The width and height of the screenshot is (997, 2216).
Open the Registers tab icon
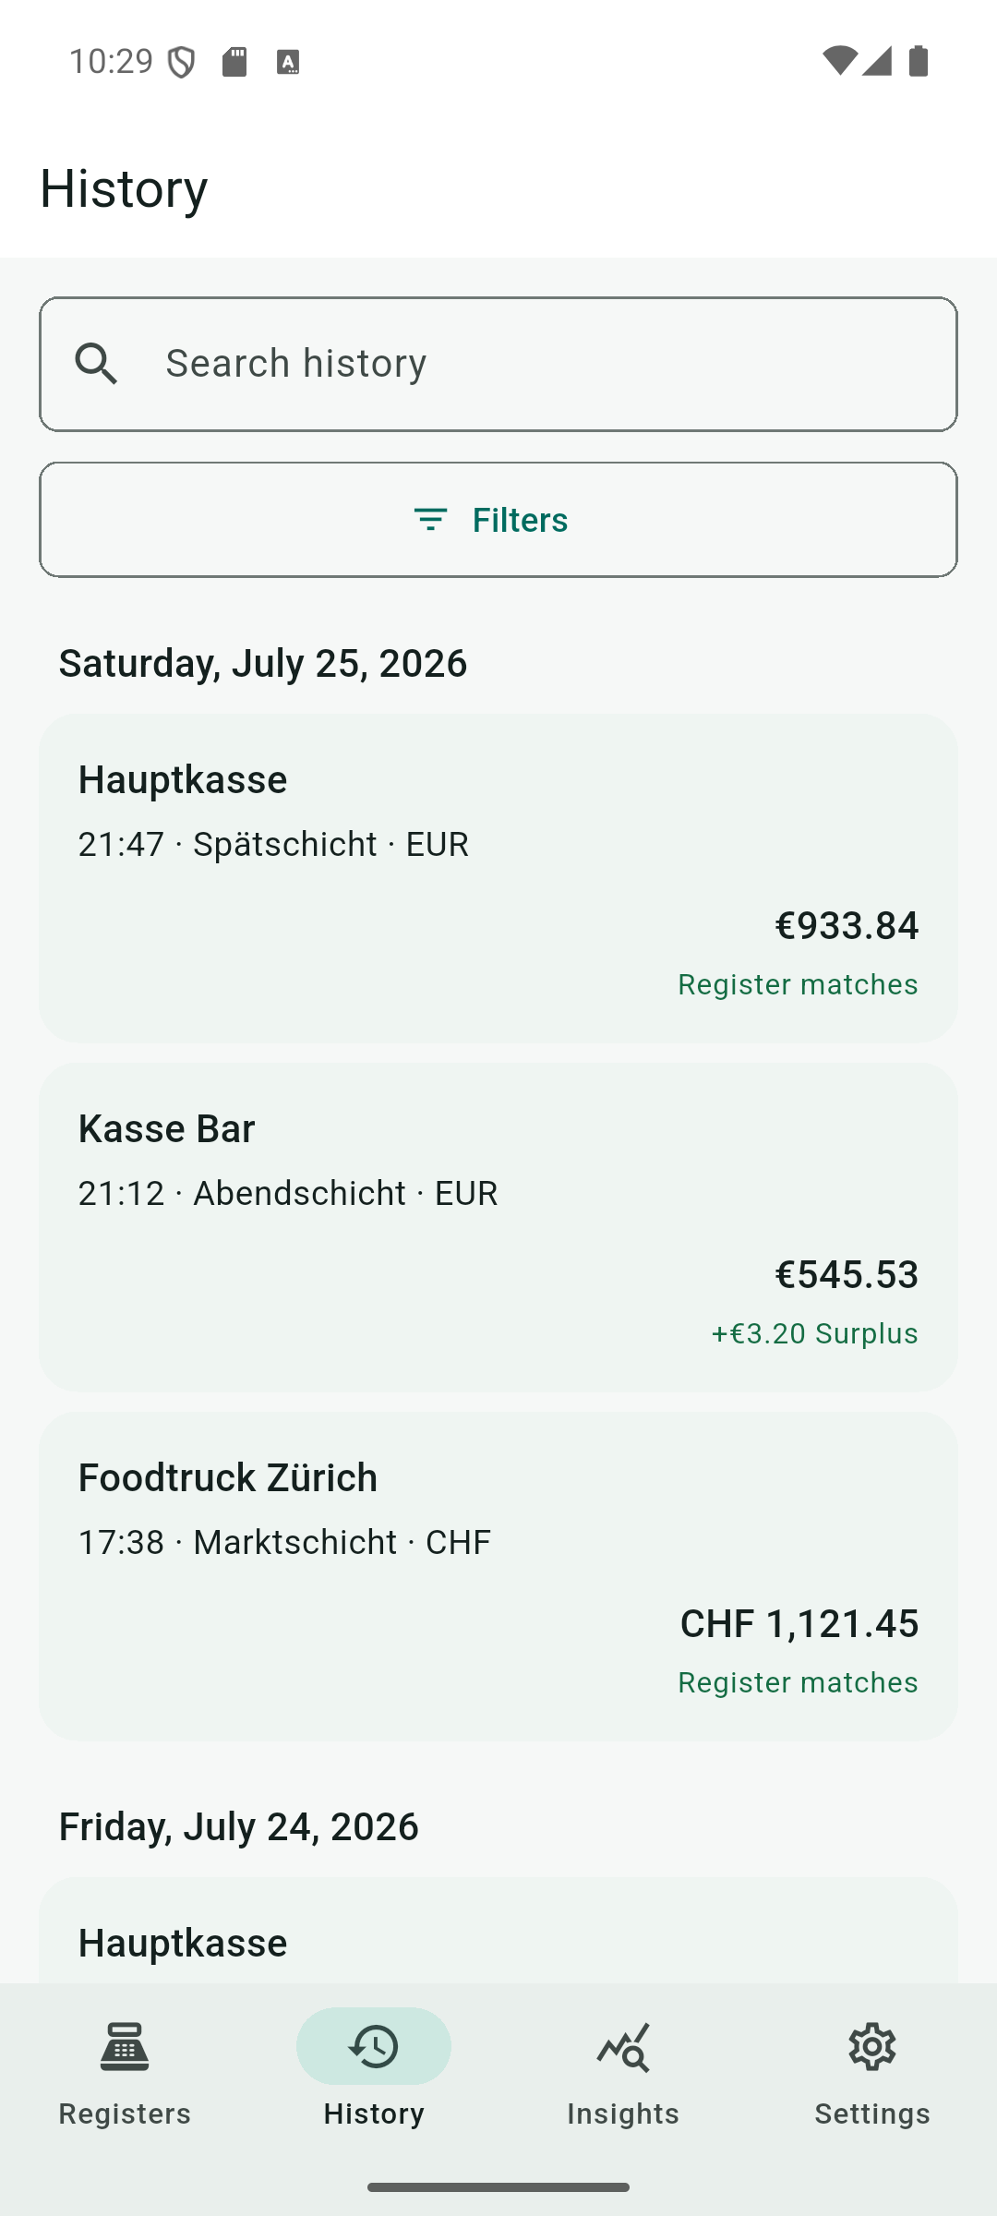(x=125, y=2047)
